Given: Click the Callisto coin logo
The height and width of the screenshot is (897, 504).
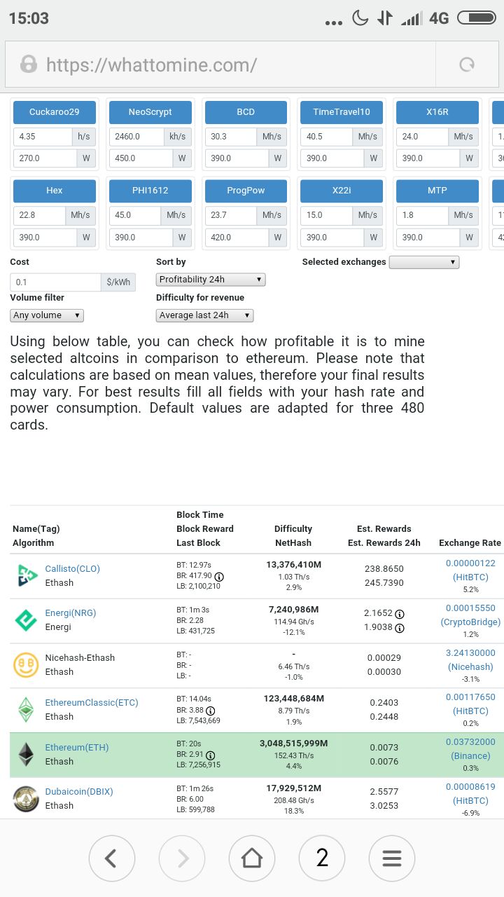Looking at the screenshot, I should pyautogui.click(x=27, y=575).
